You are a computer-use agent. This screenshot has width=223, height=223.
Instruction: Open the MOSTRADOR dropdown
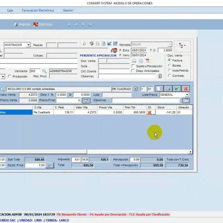[28, 45]
